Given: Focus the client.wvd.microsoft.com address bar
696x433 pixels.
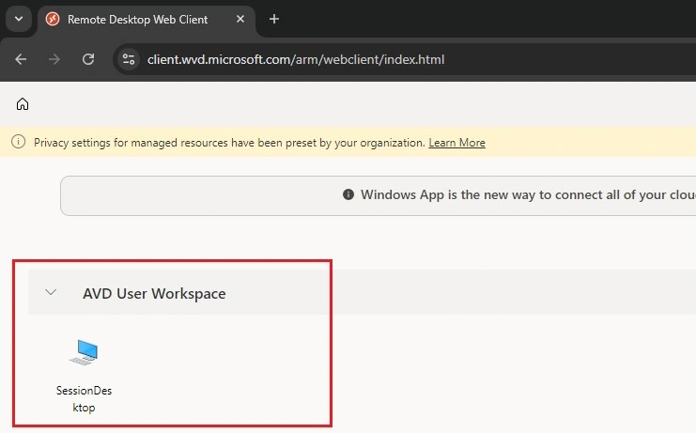Looking at the screenshot, I should tap(296, 59).
